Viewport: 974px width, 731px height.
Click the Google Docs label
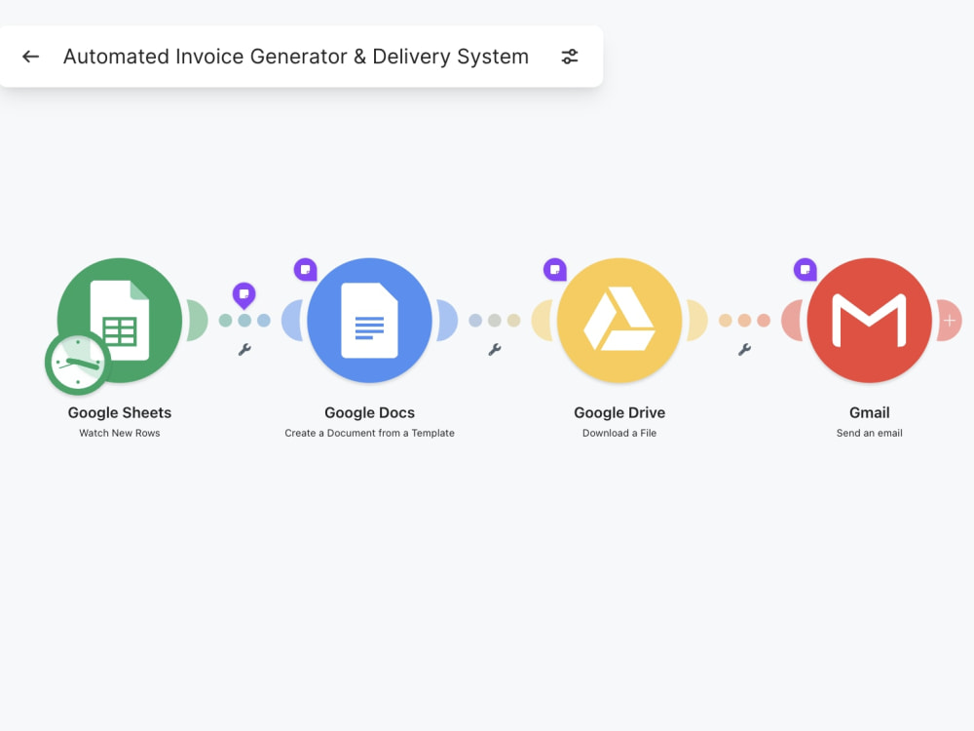point(369,412)
